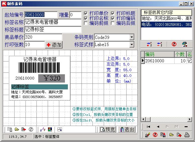Toggle the 打印标题 checkbox
The height and width of the screenshot is (142, 195).
click(113, 13)
